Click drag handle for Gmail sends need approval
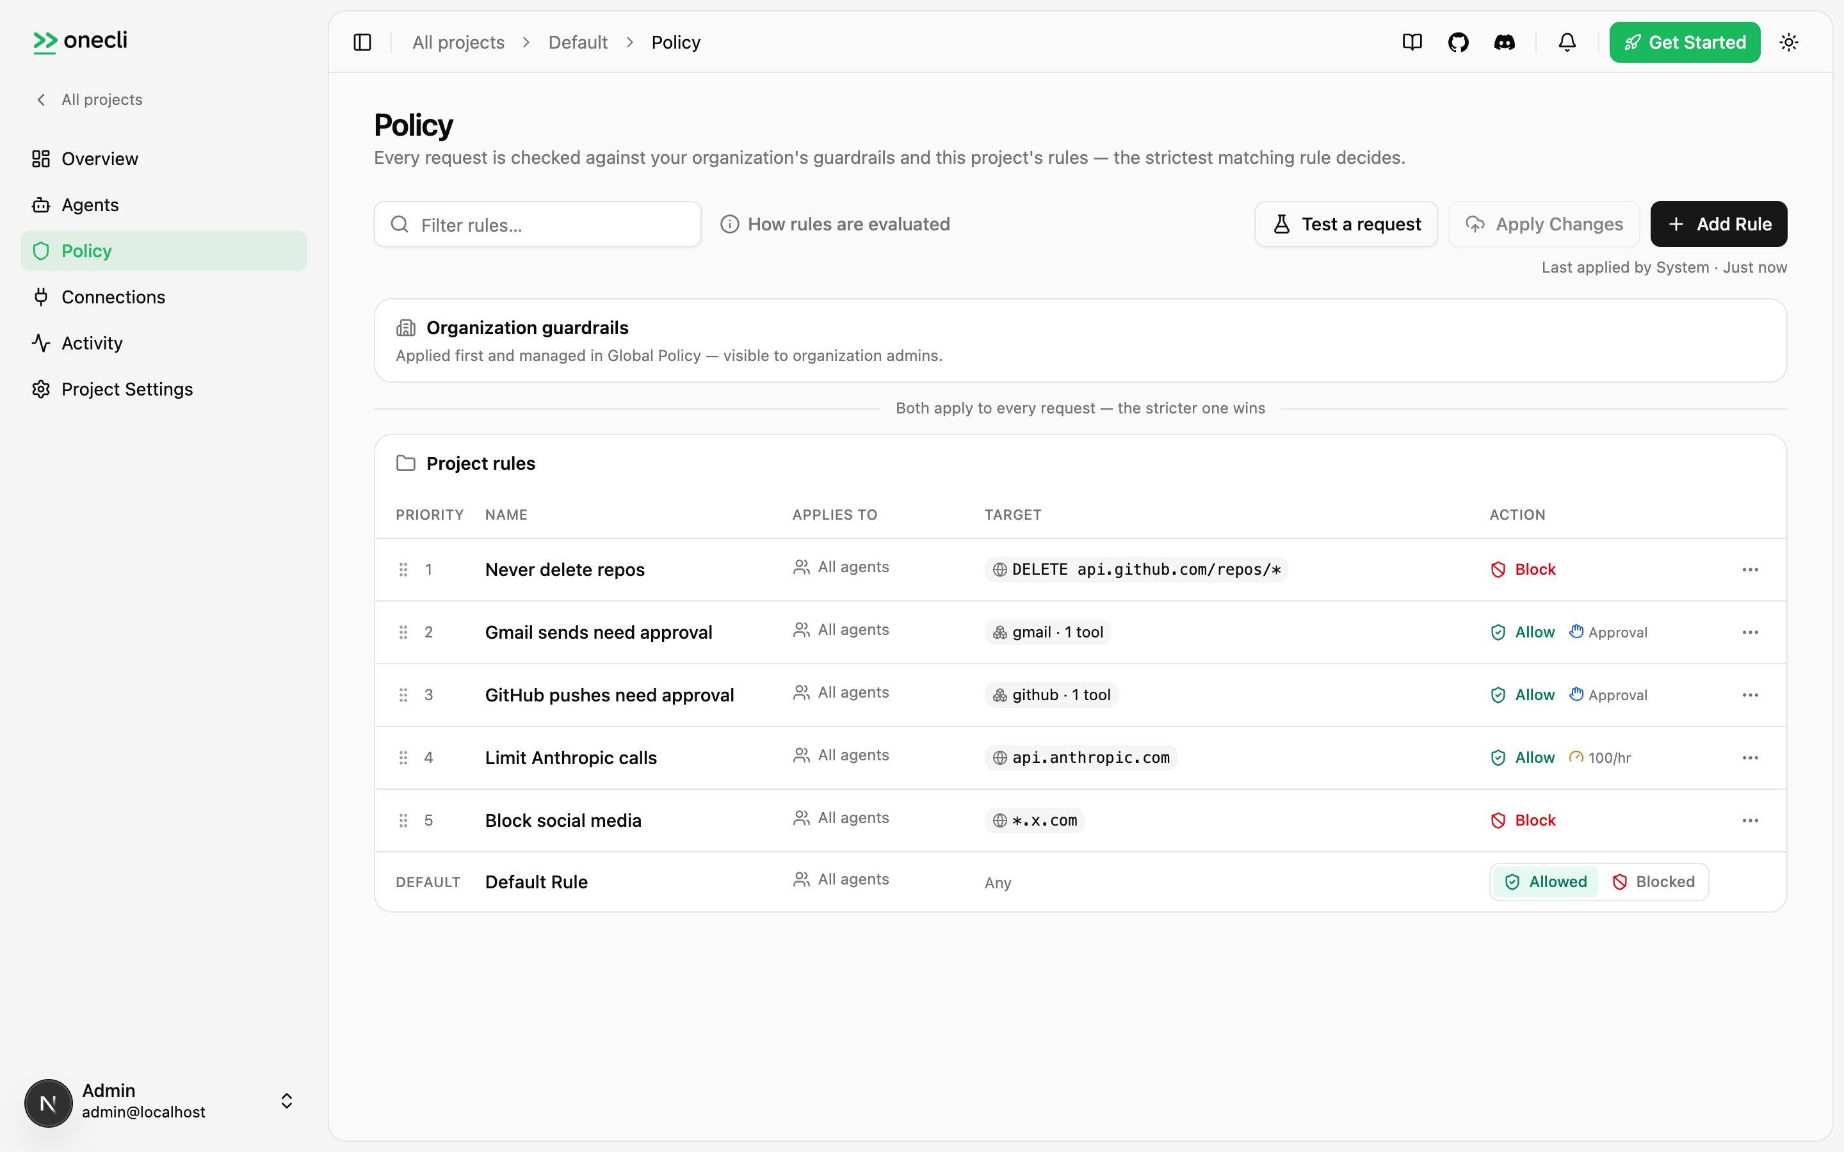 coord(403,632)
